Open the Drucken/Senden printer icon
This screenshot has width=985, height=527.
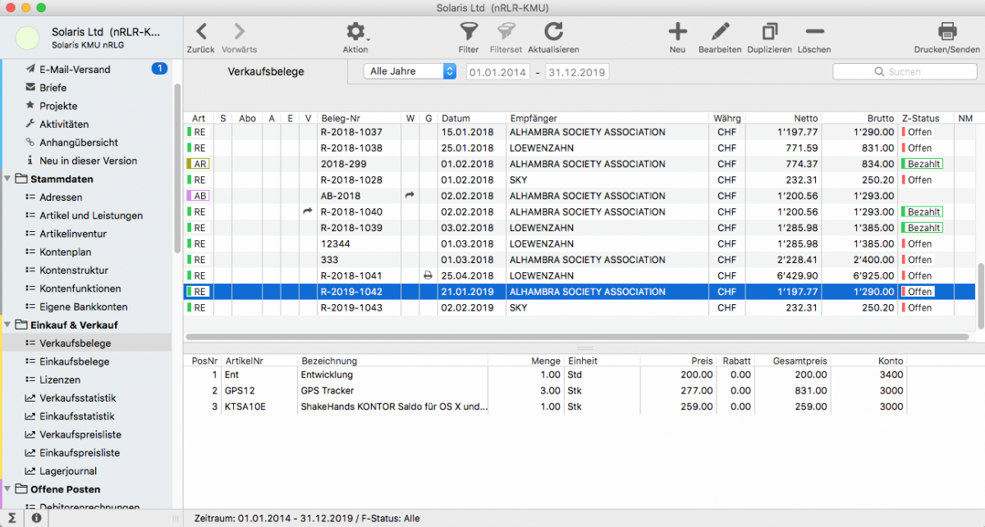click(x=946, y=32)
